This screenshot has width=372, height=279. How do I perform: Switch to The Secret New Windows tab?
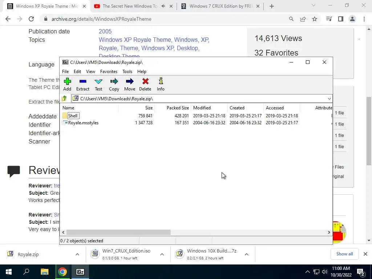pyautogui.click(x=129, y=6)
